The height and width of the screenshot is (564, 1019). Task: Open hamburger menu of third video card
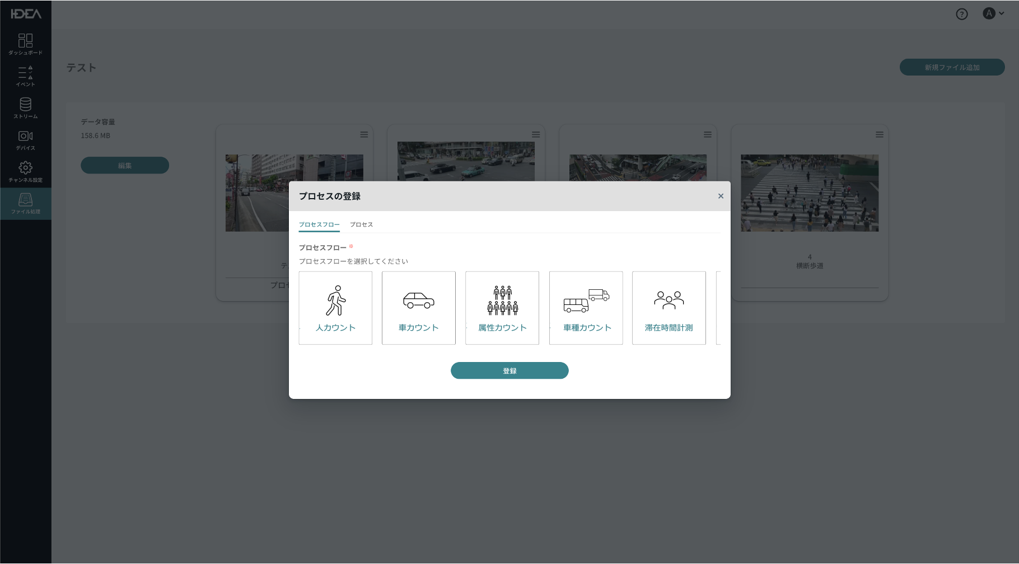tap(708, 134)
